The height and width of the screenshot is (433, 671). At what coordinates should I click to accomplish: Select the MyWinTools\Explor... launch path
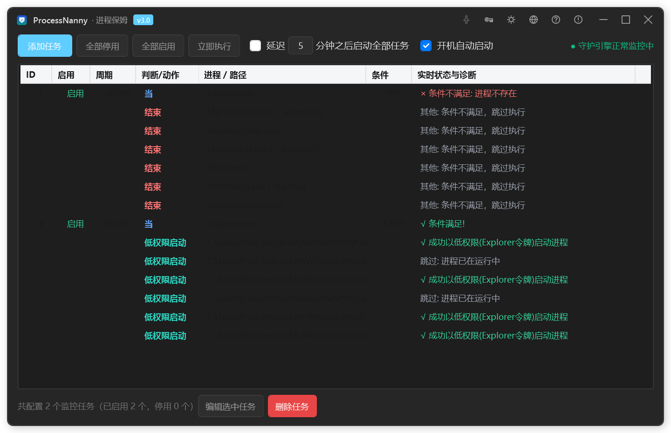click(x=287, y=280)
